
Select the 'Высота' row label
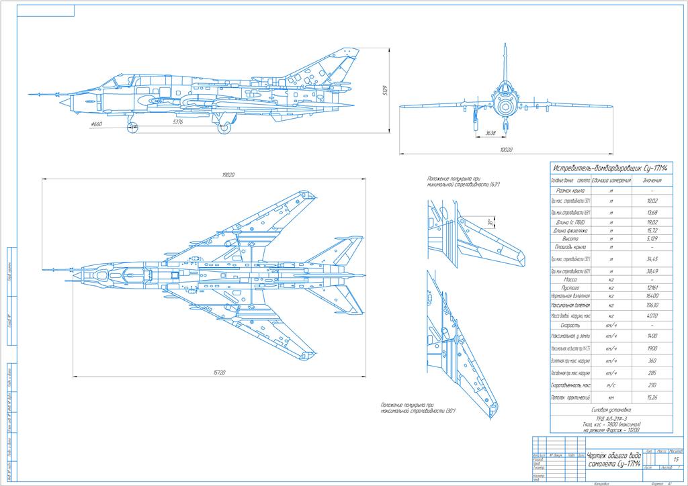pyautogui.click(x=570, y=239)
